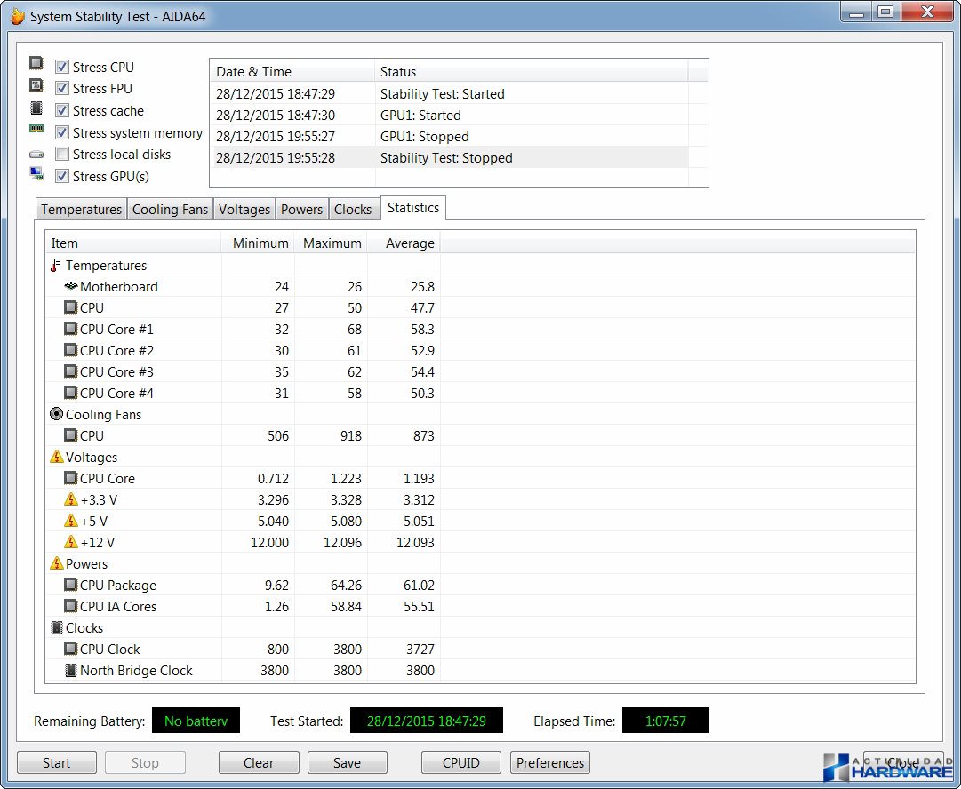Toggle the Stress GPU(s) checkbox

62,176
